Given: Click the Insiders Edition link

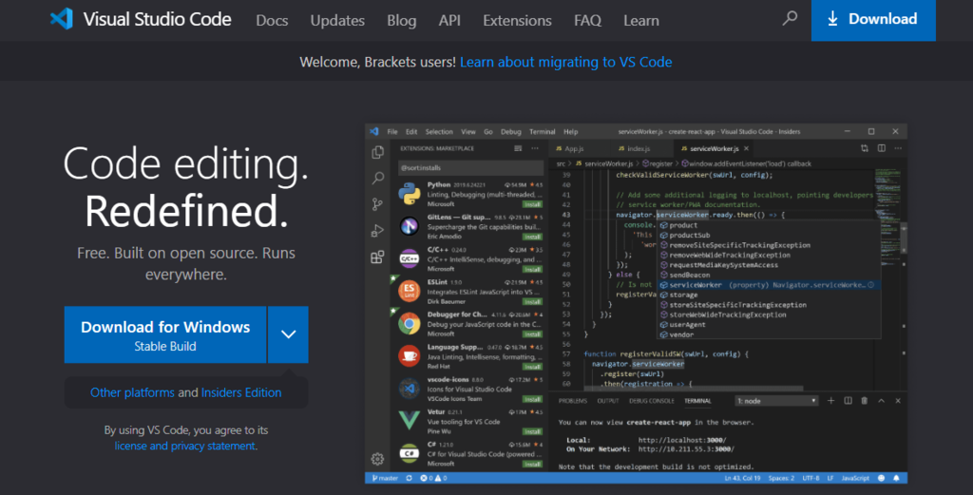Looking at the screenshot, I should point(241,392).
